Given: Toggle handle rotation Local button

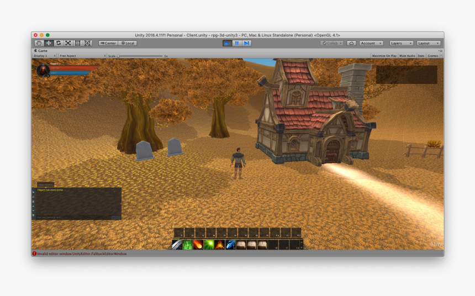Looking at the screenshot, I should click(128, 43).
